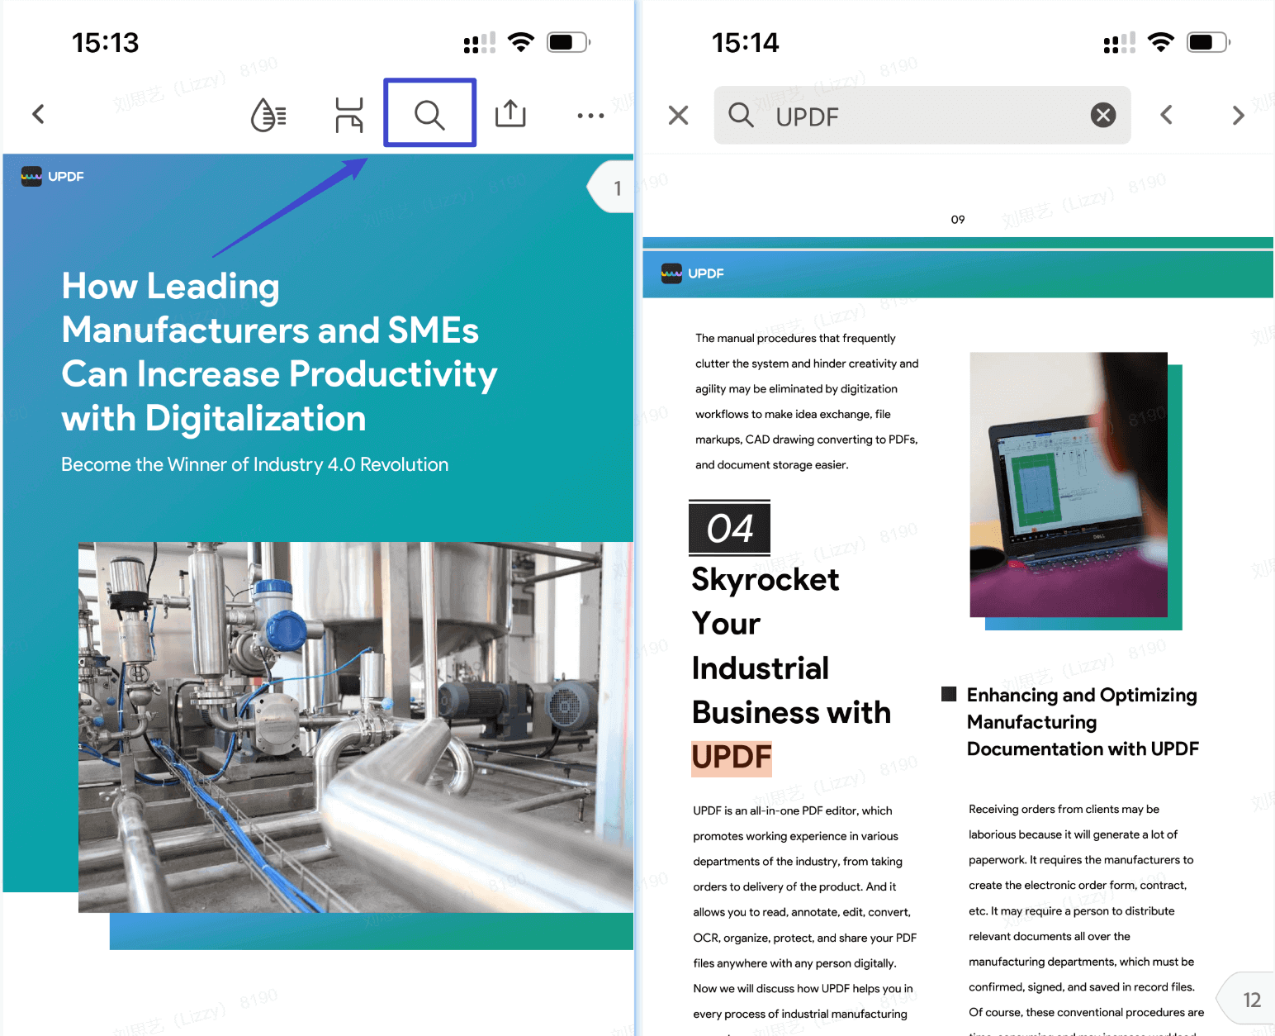Tap the share/export icon

click(x=510, y=114)
